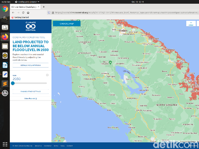
Task: Launch LibreOffice Writer from the dock
Action: pyautogui.click(x=5, y=65)
